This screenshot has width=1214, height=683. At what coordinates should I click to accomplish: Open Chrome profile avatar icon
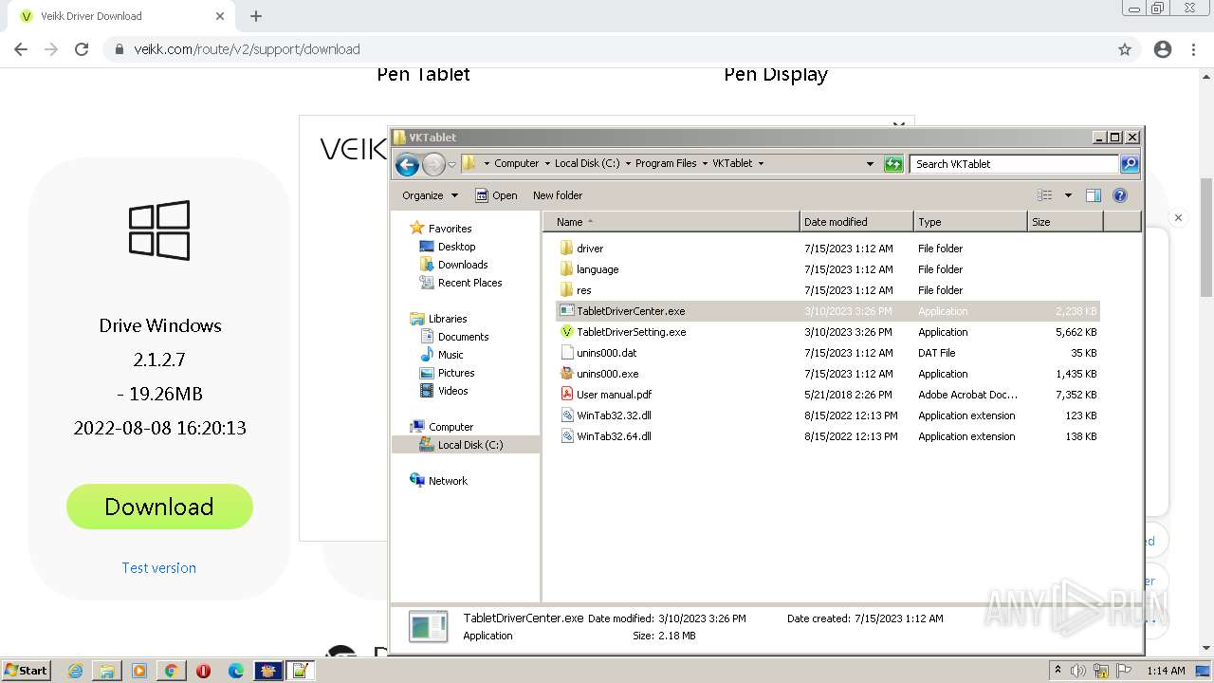(1163, 49)
